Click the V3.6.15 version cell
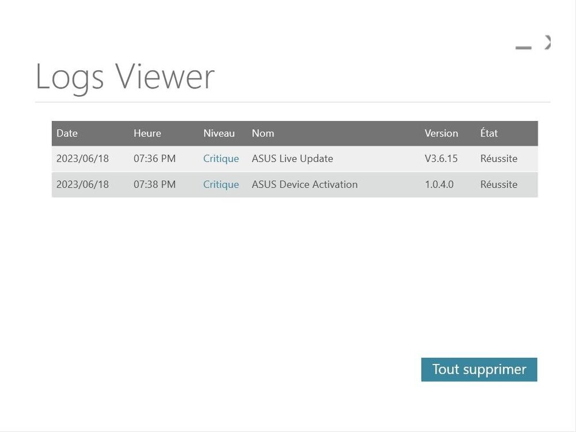The image size is (576, 432). (441, 158)
